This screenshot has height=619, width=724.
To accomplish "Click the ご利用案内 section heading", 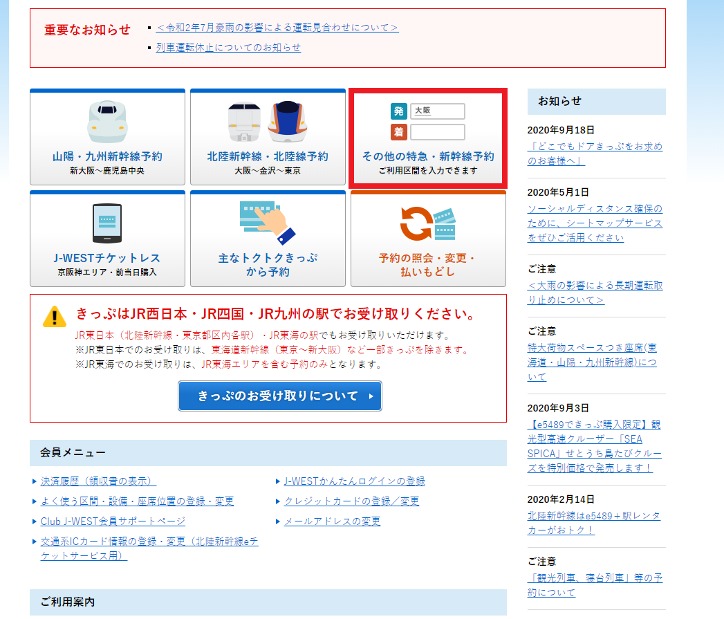I will (x=67, y=602).
